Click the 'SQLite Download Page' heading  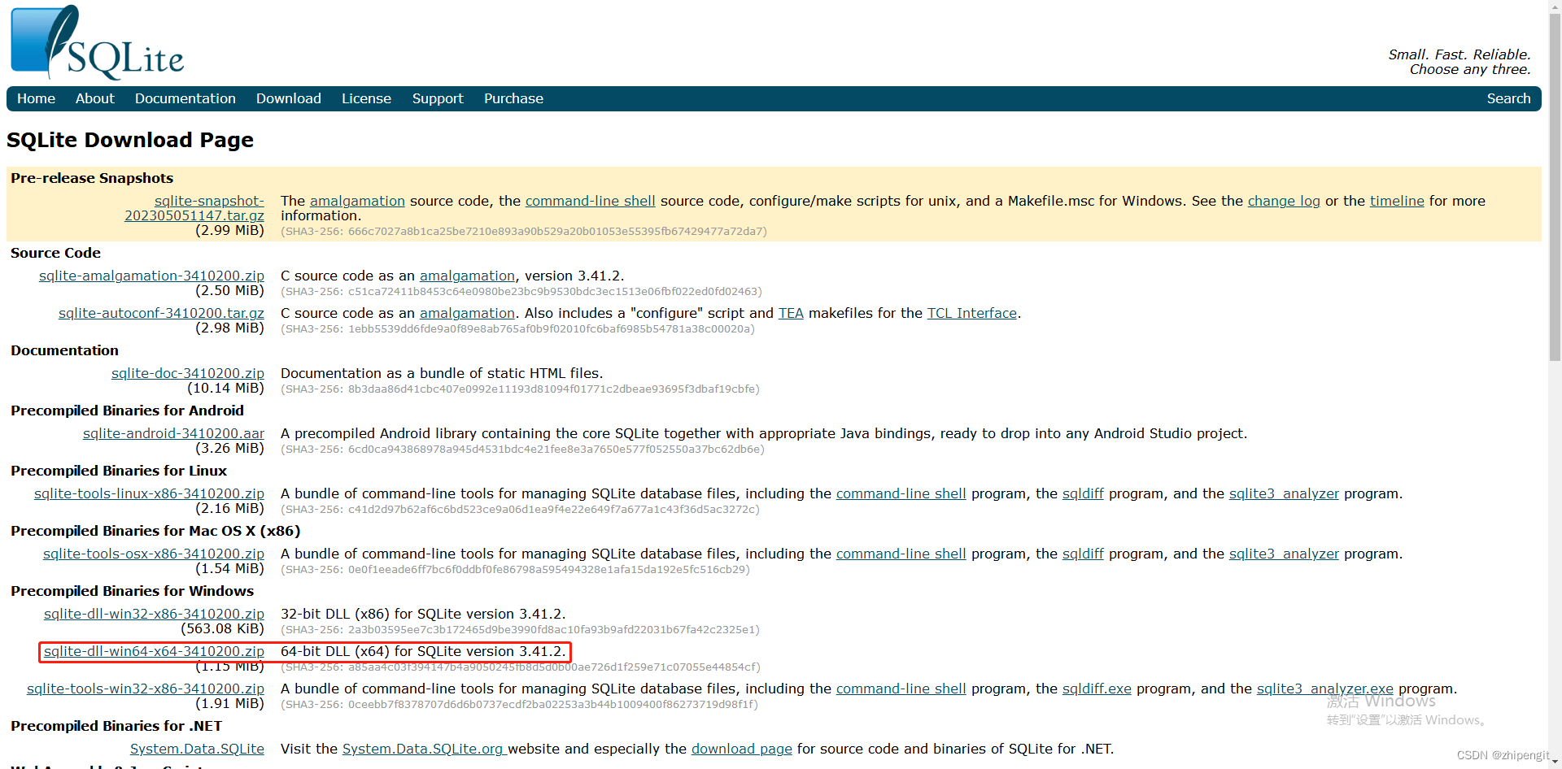point(130,140)
